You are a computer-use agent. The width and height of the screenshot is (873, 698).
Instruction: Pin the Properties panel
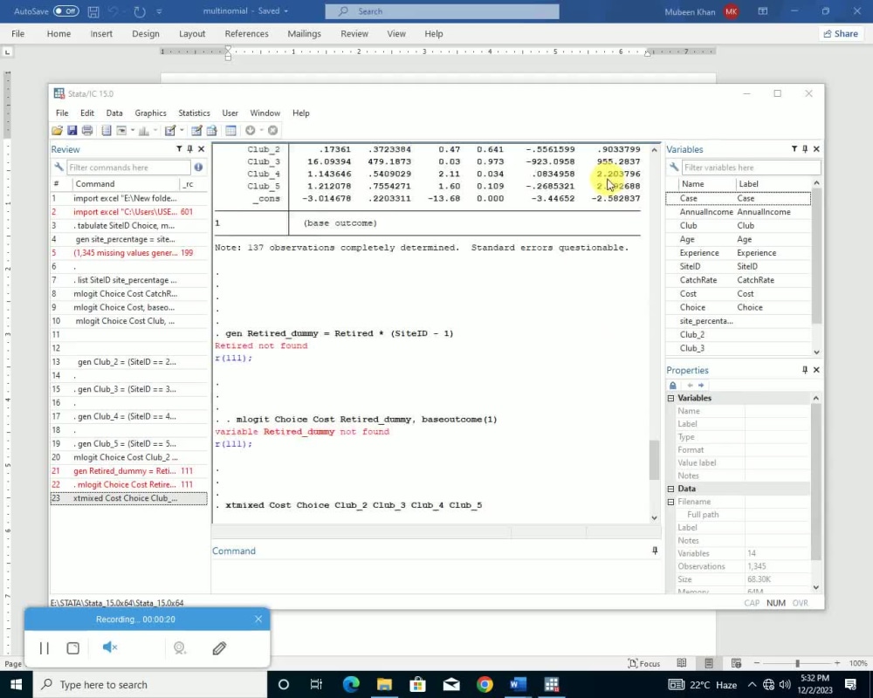coord(805,370)
